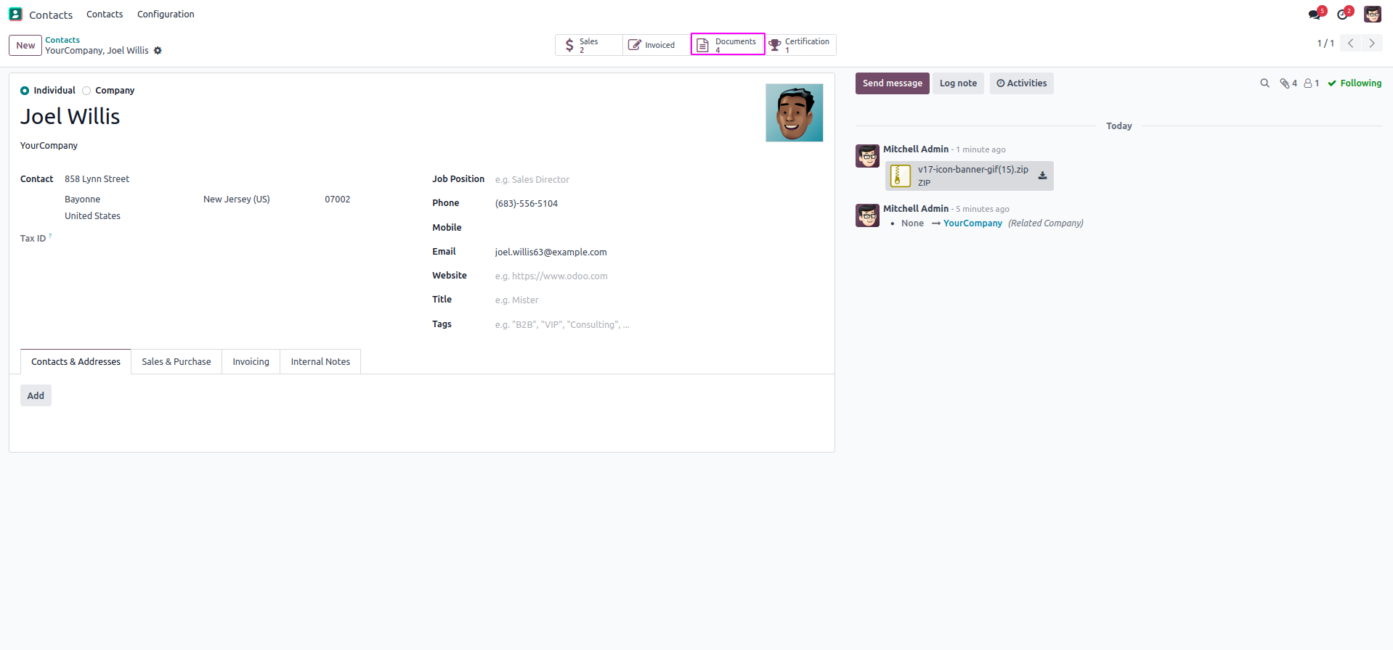This screenshot has height=650, width=1393.
Task: Select the Company radio option
Action: [86, 91]
